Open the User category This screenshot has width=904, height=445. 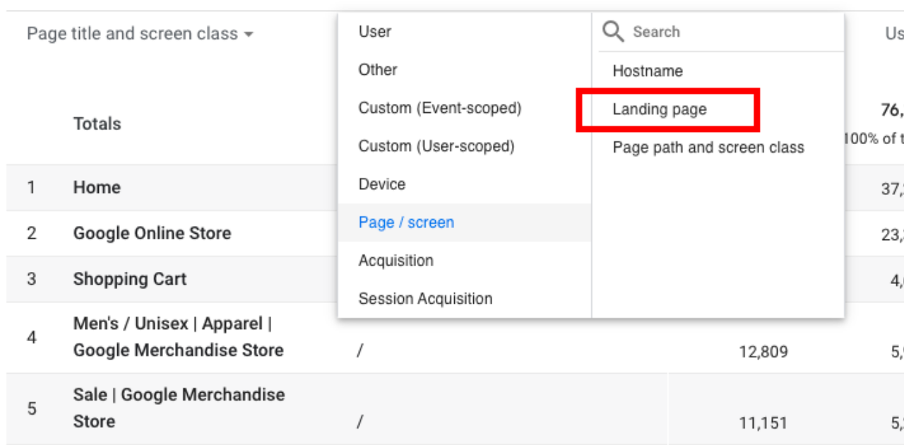click(375, 32)
